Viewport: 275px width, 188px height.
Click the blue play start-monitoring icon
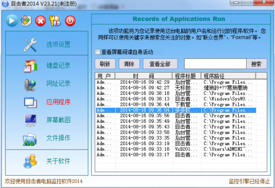[12, 21]
